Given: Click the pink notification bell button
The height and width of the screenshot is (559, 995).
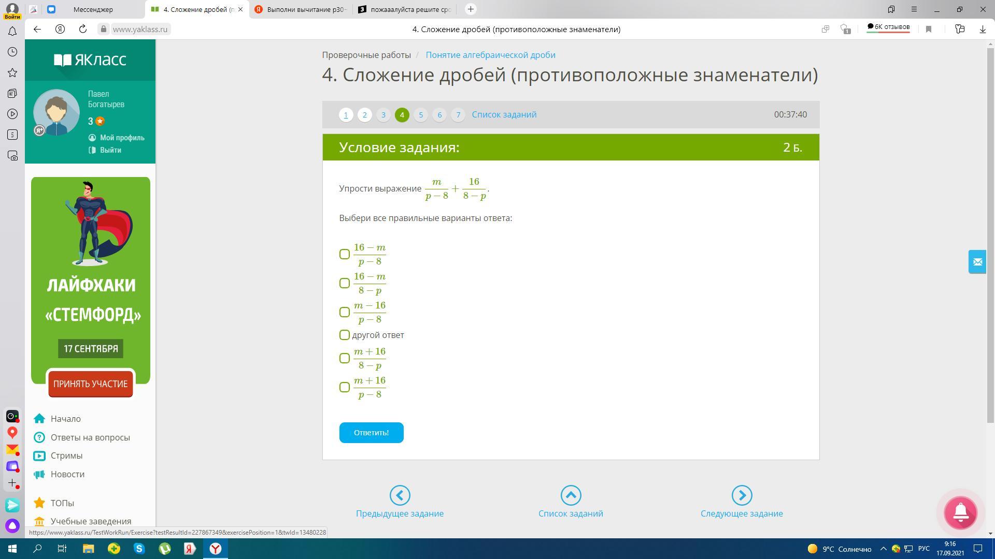Looking at the screenshot, I should tap(960, 512).
